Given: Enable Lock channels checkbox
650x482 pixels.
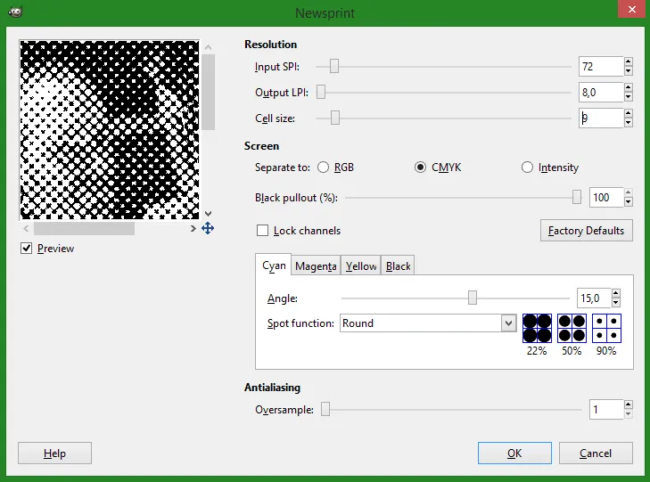Looking at the screenshot, I should pyautogui.click(x=262, y=230).
